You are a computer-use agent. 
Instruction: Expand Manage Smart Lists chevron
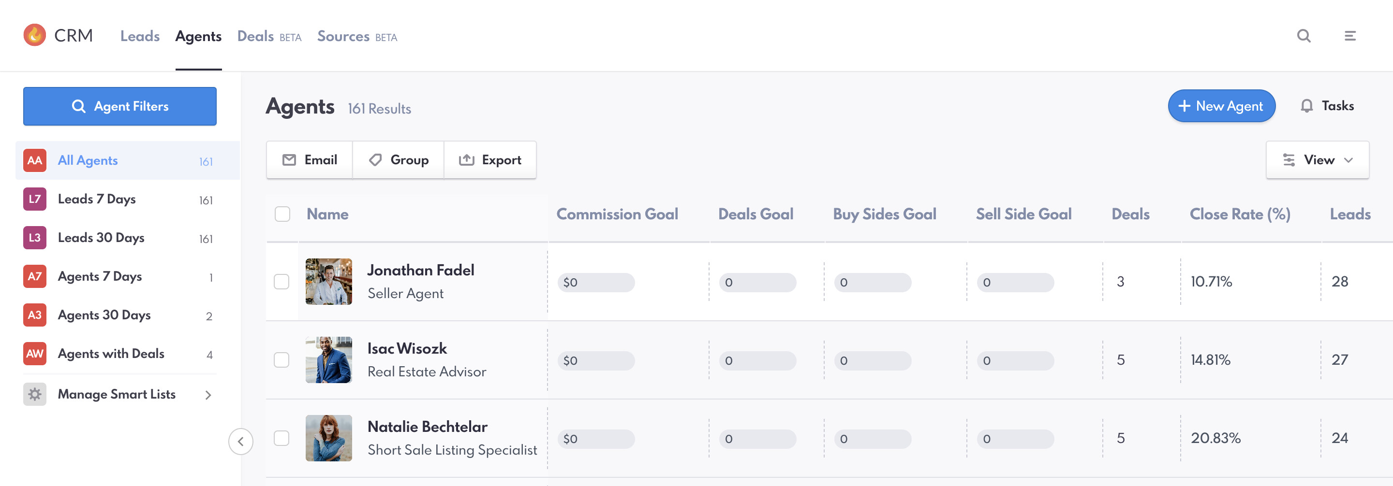(208, 395)
